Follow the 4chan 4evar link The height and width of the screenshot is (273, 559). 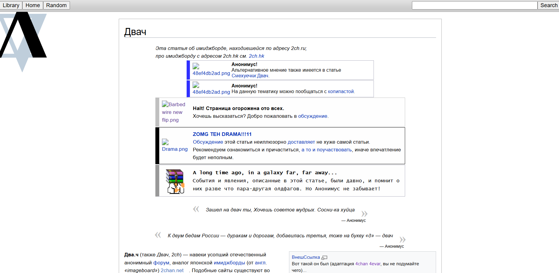(368, 264)
